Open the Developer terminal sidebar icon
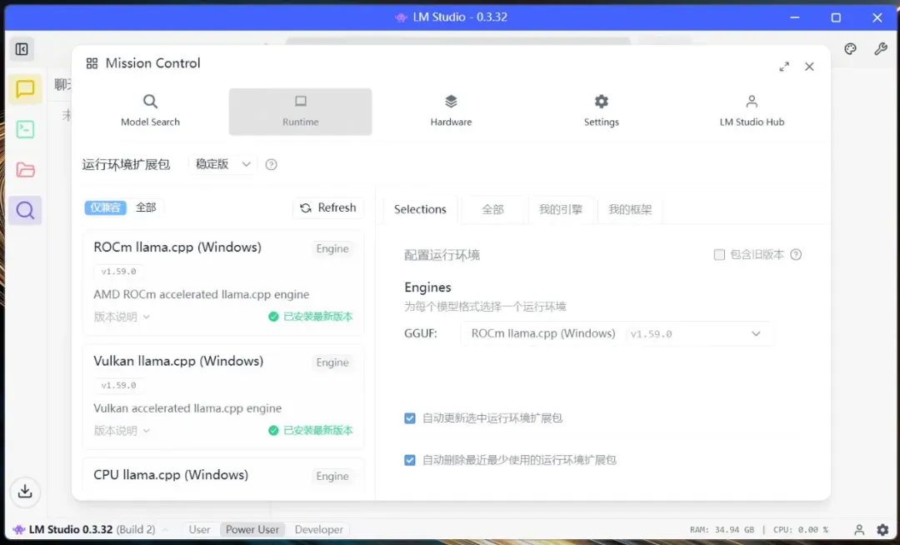The height and width of the screenshot is (545, 900). (25, 129)
